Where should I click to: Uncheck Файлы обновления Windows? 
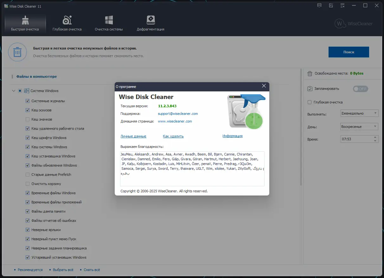(x=28, y=165)
